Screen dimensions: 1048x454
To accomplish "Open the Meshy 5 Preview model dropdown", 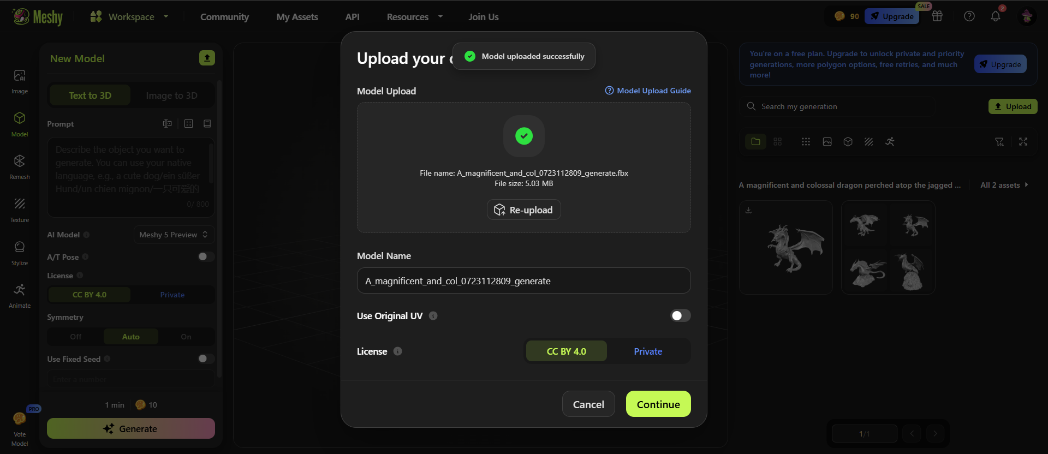I will point(174,235).
